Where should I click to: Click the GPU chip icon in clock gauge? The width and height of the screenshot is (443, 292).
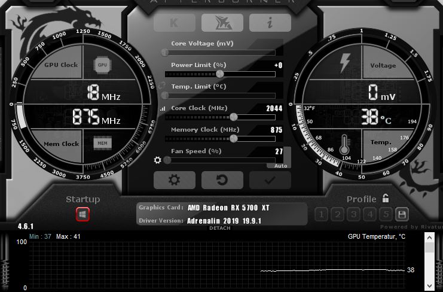coord(102,65)
